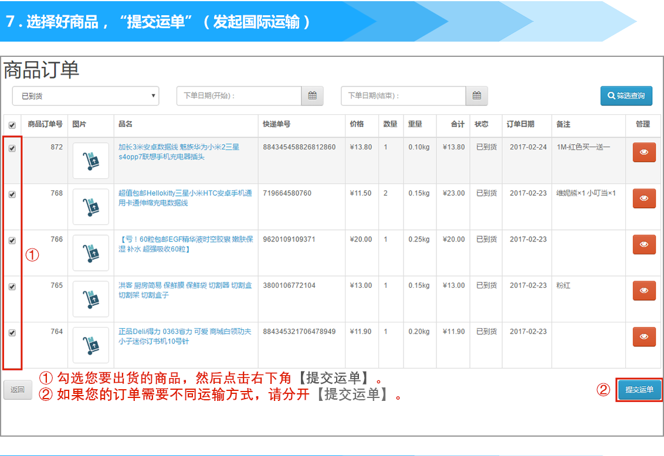This screenshot has height=456, width=664.
Task: Uncheck the checkbox for order 765
Action: (x=12, y=287)
